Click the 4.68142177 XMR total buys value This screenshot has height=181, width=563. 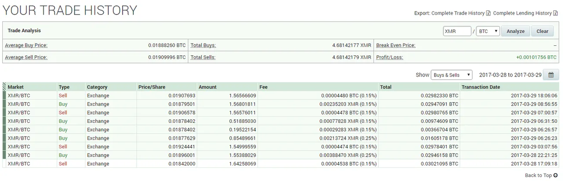tap(352, 45)
